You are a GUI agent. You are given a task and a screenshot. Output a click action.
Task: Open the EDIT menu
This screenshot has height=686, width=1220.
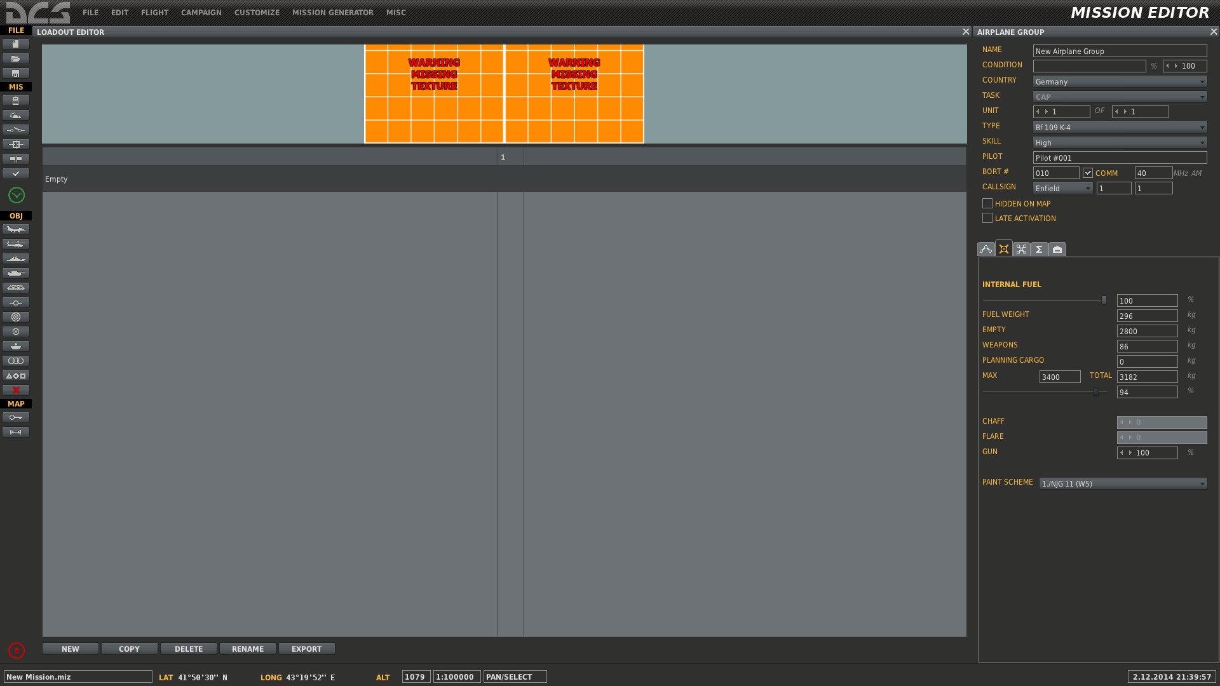(x=119, y=13)
